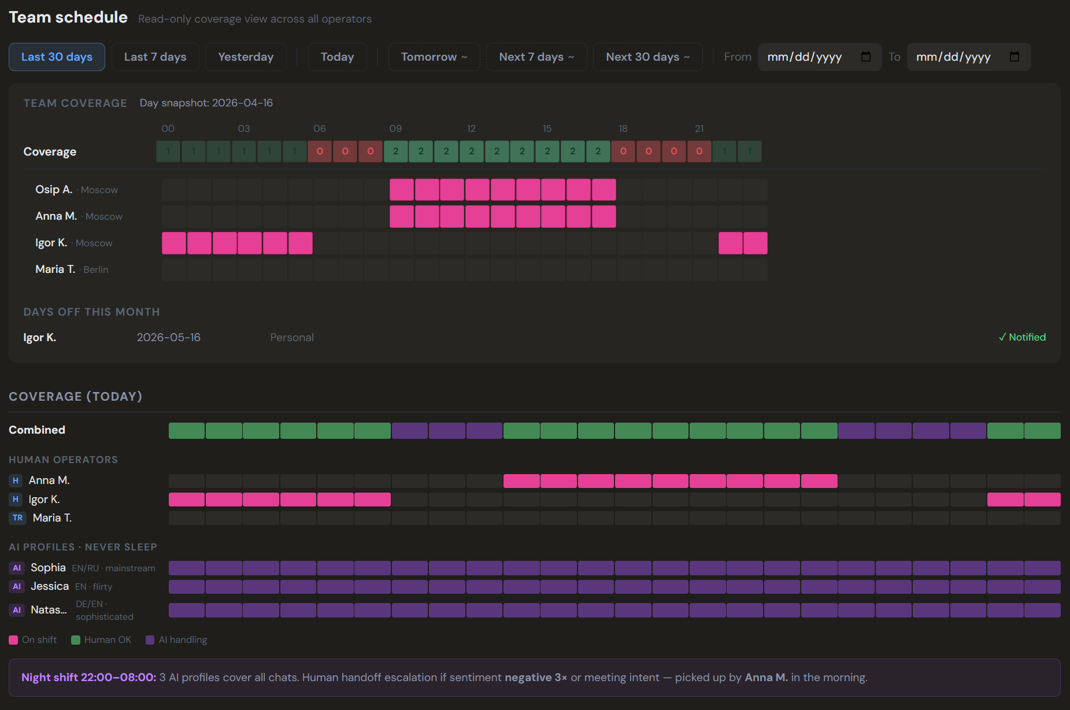Click the AI badge next to Natas...
The image size is (1070, 710).
point(17,610)
